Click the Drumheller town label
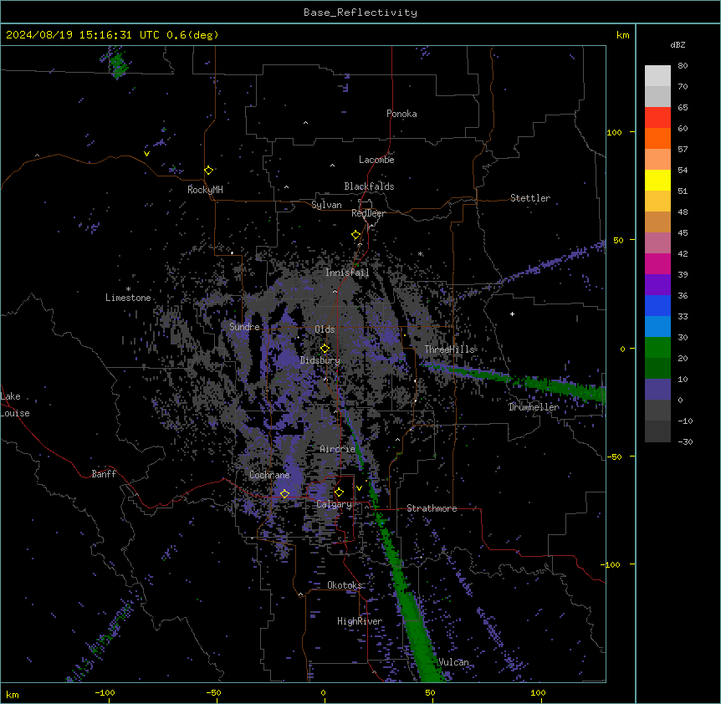This screenshot has width=721, height=704. pos(534,407)
